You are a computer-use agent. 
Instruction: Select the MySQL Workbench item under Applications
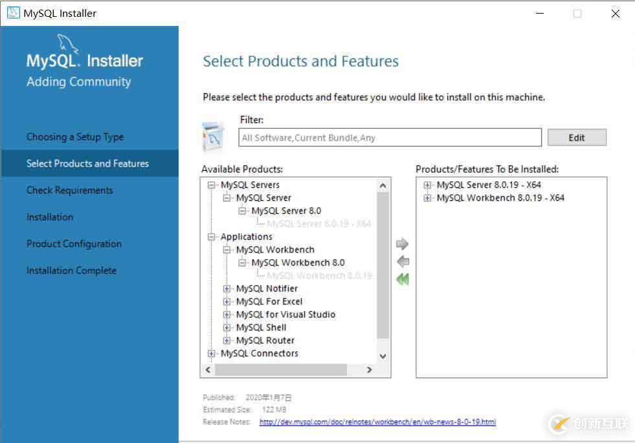point(275,249)
